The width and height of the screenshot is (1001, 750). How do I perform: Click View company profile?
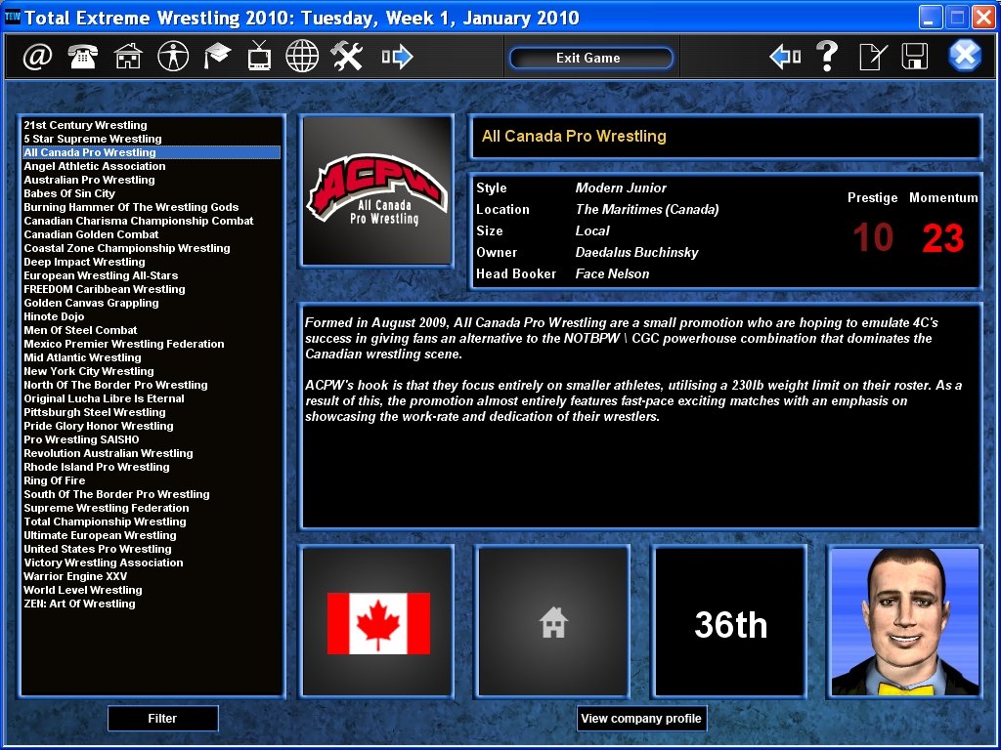click(641, 718)
